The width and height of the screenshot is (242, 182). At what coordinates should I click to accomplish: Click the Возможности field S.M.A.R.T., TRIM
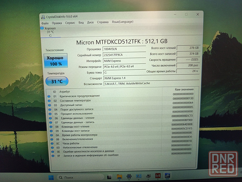[x=151, y=83]
